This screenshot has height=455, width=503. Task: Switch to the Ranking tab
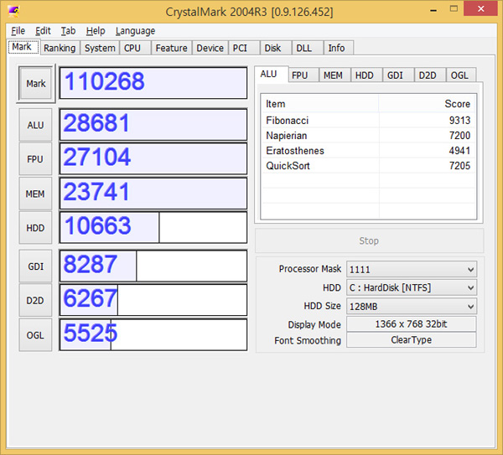(x=60, y=48)
